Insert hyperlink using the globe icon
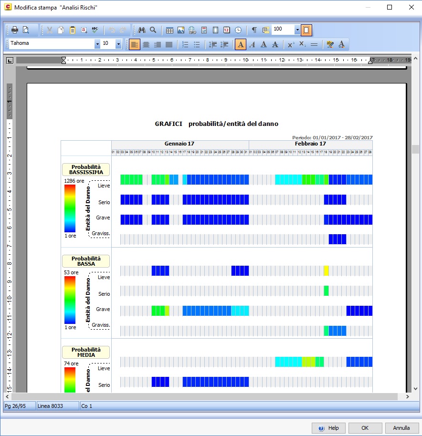The width and height of the screenshot is (422, 436). pyautogui.click(x=192, y=30)
